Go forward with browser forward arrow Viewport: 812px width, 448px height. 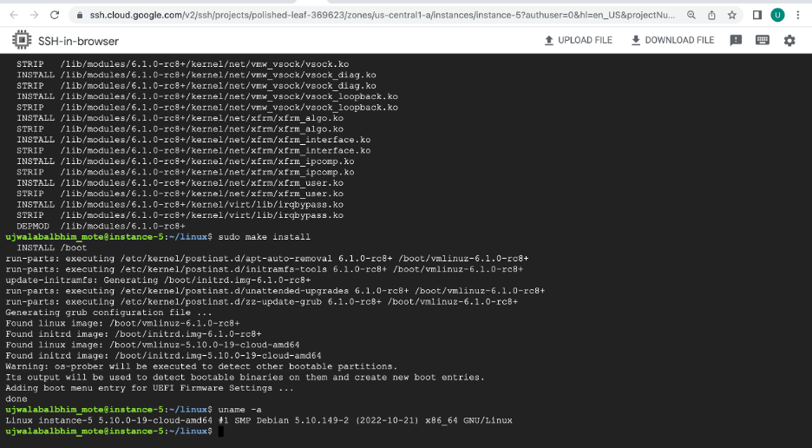[x=34, y=15]
